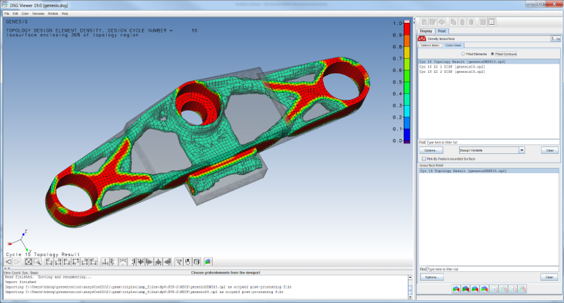The image size is (564, 303).
Task: Open the Genesis menu
Action: 37,13
